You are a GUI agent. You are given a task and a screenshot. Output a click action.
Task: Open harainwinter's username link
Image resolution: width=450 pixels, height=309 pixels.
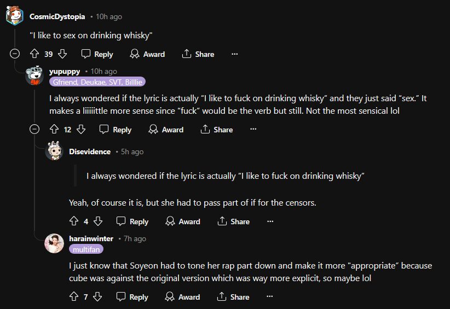(91, 238)
